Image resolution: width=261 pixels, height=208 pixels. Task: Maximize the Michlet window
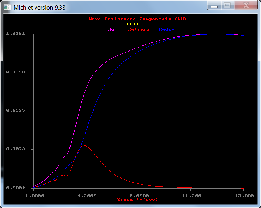[227, 6]
